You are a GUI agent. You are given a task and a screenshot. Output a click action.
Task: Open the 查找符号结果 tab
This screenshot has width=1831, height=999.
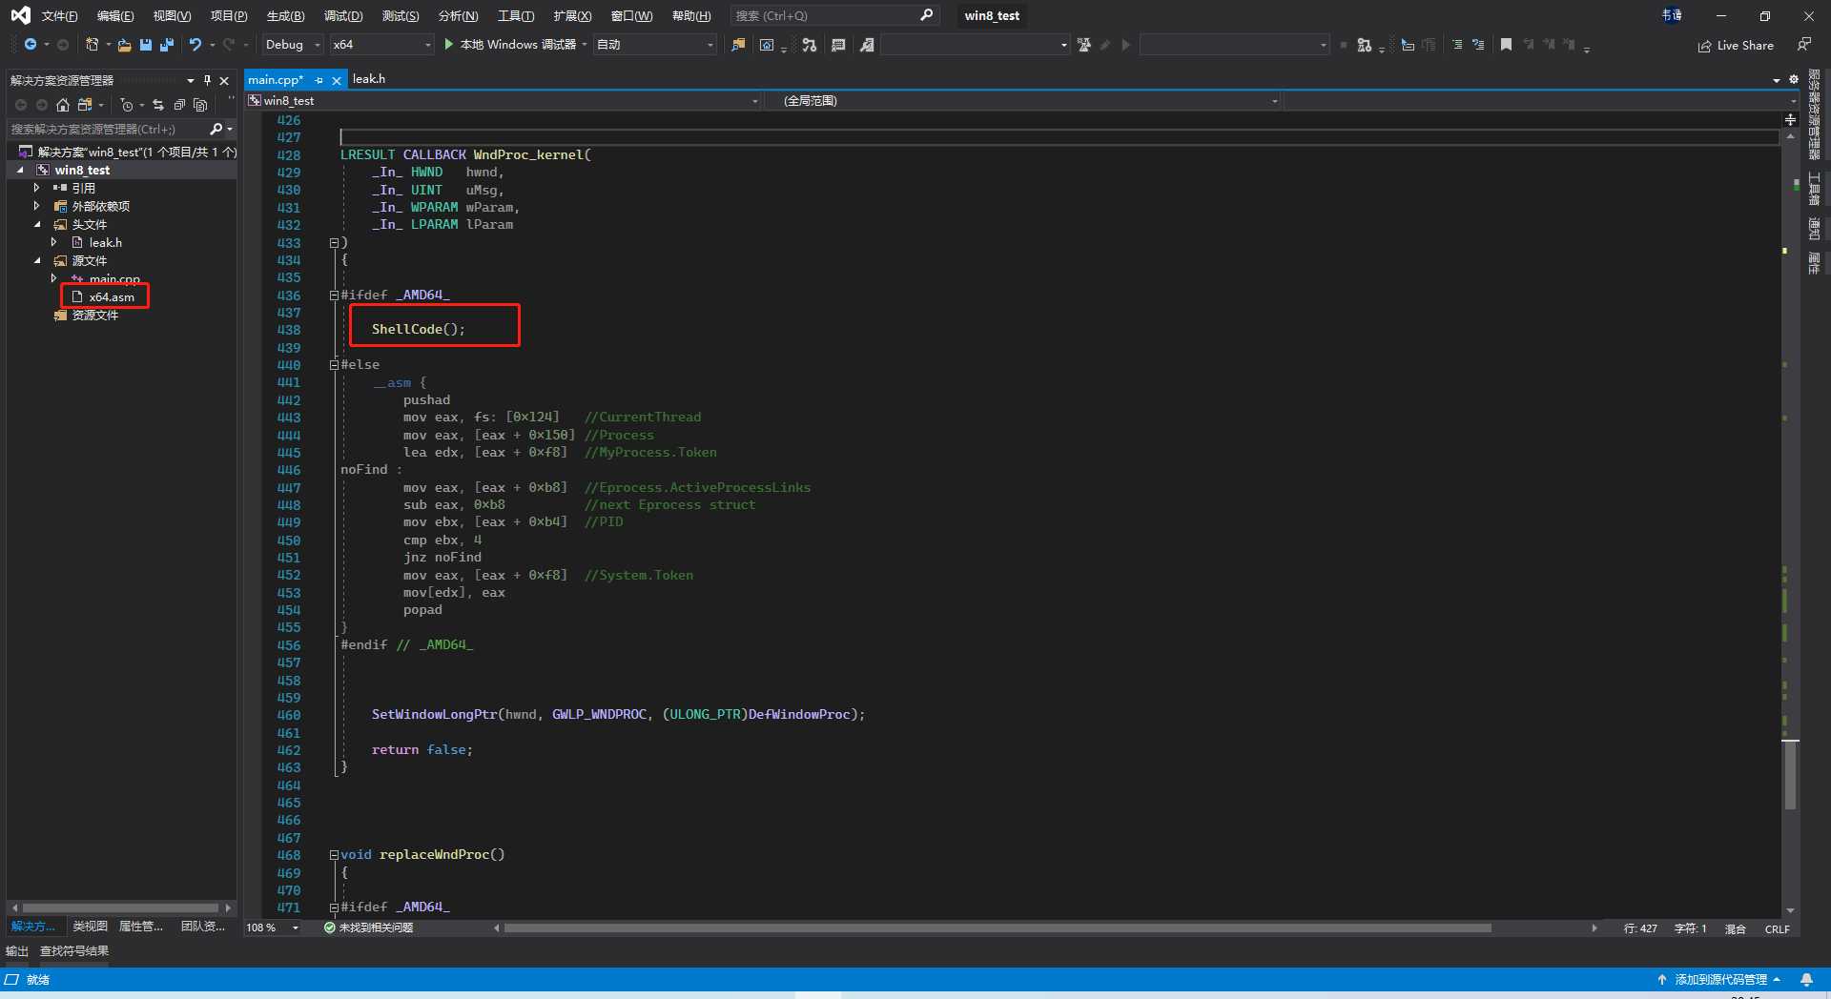74,950
